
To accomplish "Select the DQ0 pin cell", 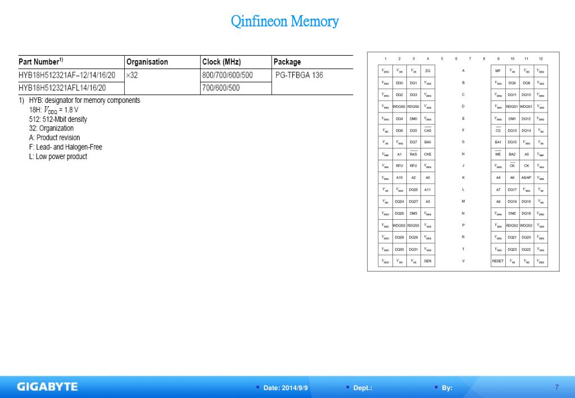I will point(399,83).
